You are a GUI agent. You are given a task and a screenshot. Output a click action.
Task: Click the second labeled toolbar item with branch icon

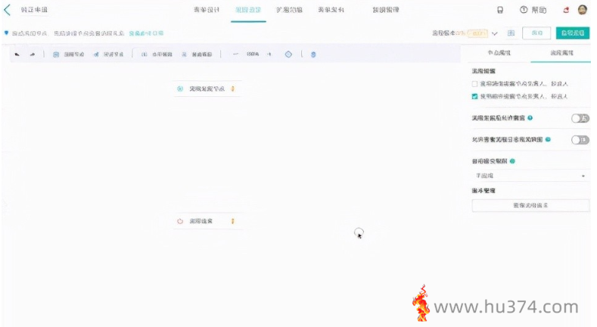108,54
